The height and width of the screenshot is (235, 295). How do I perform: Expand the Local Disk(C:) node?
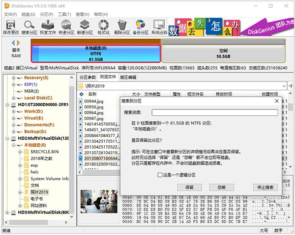[x=14, y=98]
